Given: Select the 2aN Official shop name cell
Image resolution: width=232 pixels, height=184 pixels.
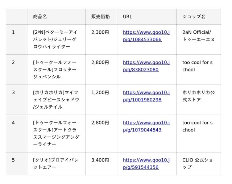Looking at the screenshot, I should [198, 36].
